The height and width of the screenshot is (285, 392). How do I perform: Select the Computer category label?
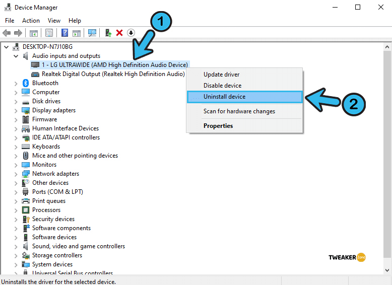[46, 92]
